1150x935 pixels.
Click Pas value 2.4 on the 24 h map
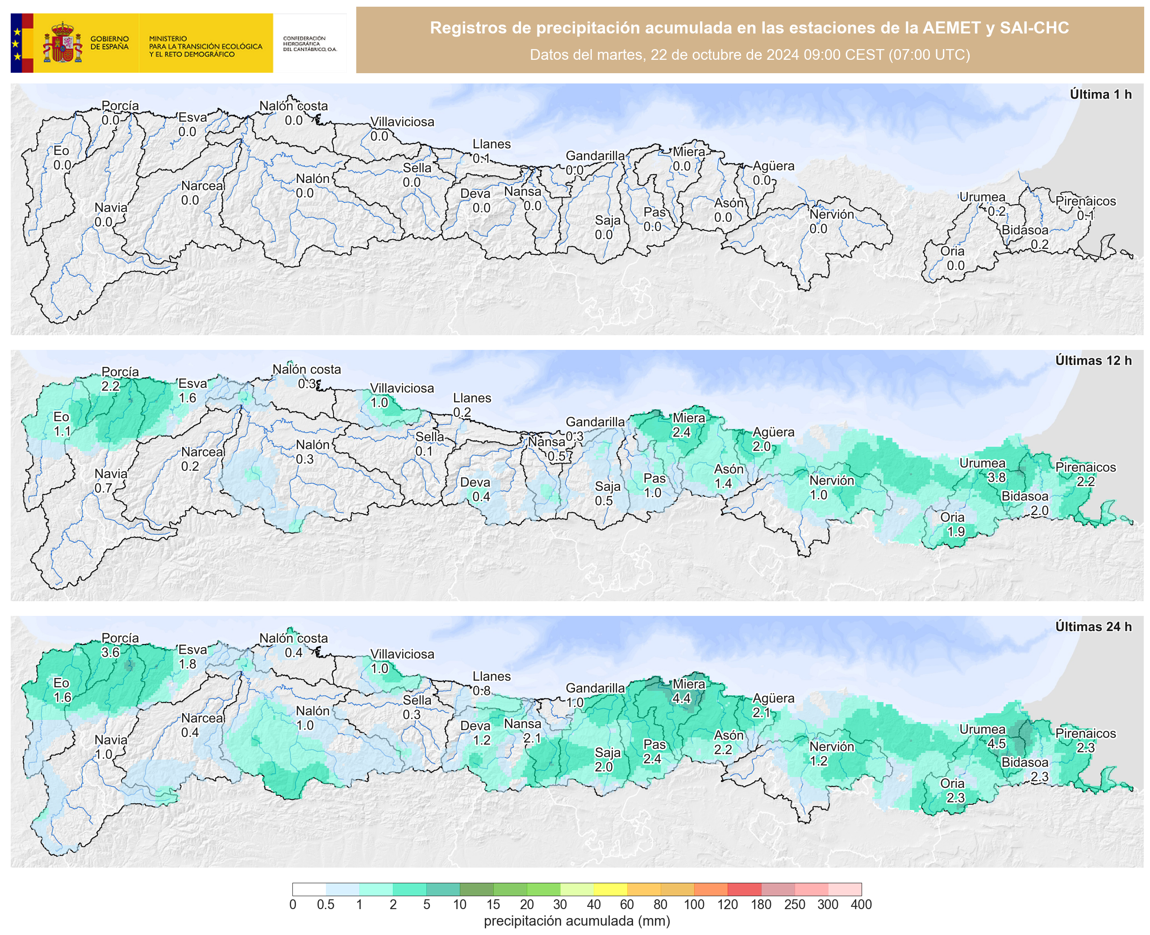[652, 759]
